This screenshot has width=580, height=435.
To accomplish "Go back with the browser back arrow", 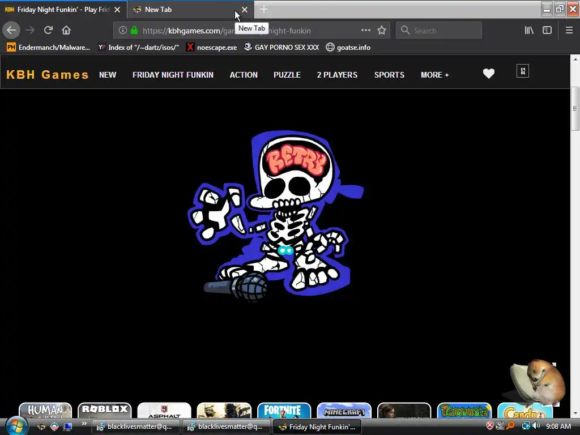I will pyautogui.click(x=11, y=30).
